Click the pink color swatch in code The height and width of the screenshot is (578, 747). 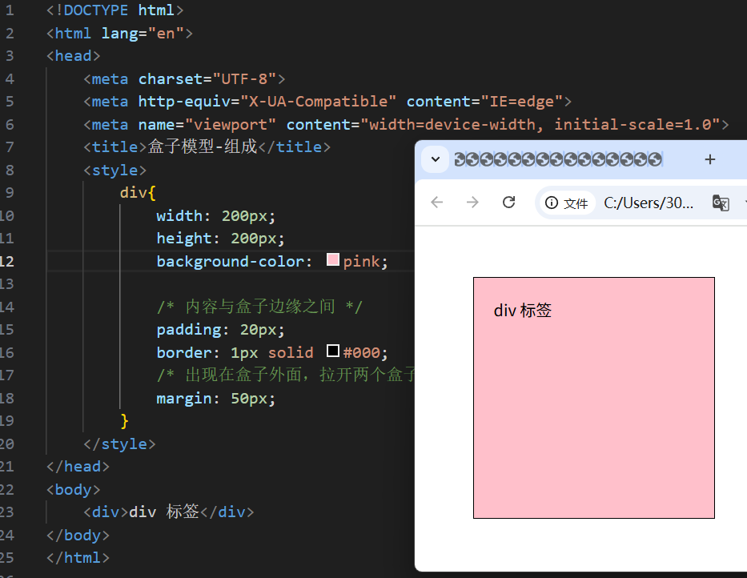pyautogui.click(x=332, y=259)
